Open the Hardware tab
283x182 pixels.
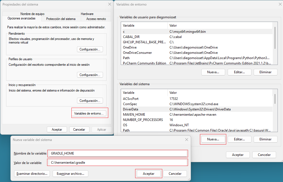click(x=87, y=14)
